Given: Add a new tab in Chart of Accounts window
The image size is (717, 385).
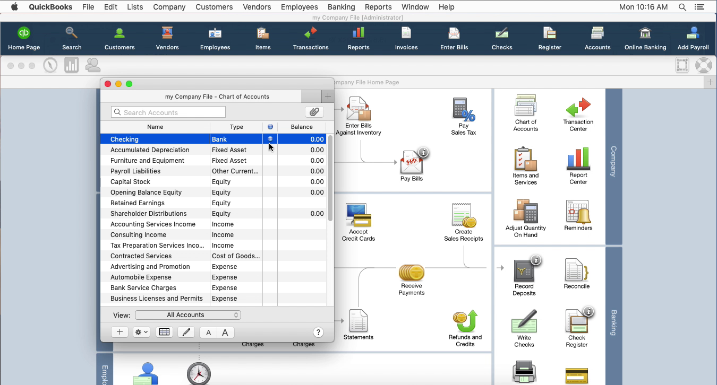Looking at the screenshot, I should coord(328,97).
